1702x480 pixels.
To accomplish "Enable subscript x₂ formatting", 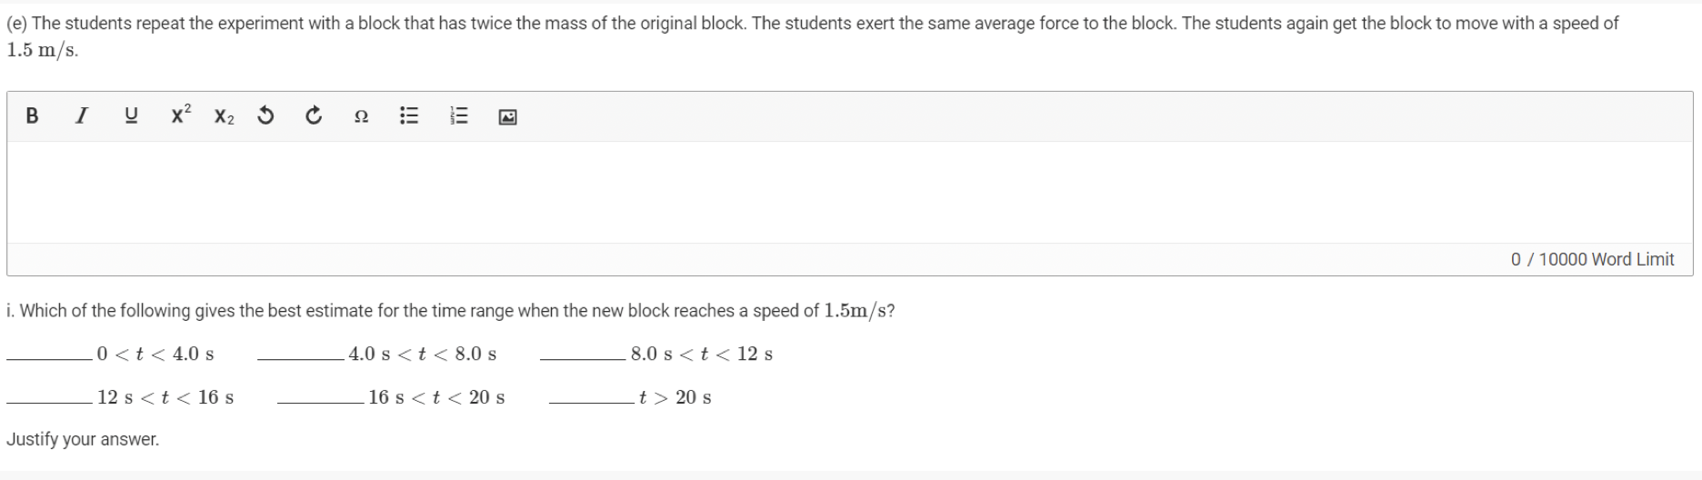I will tap(224, 117).
